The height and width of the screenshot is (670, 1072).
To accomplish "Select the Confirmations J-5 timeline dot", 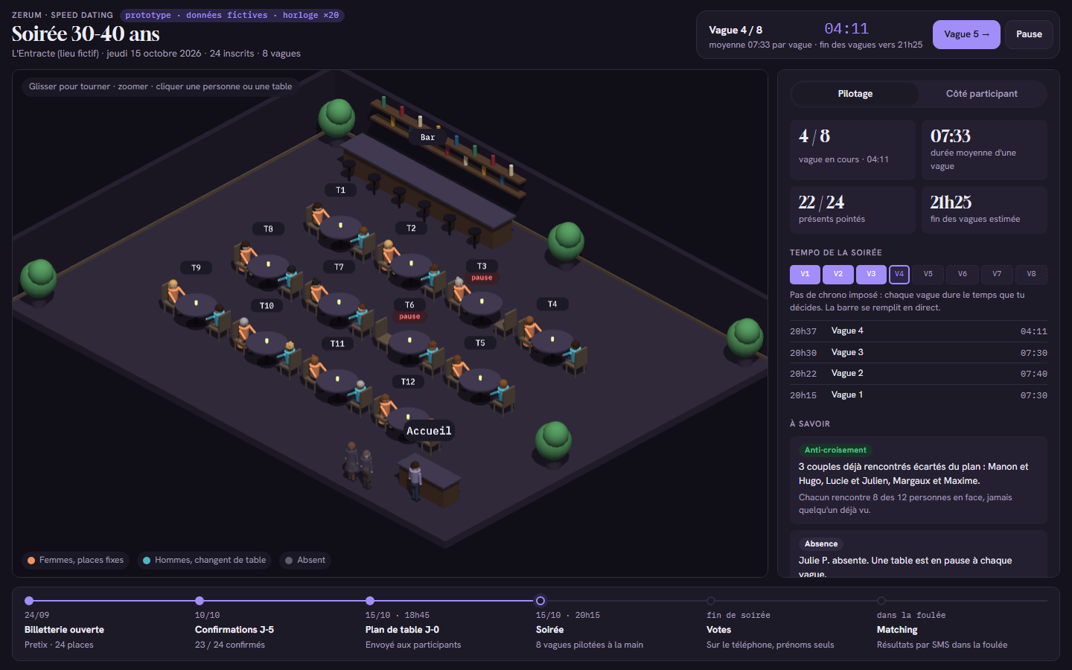I will tap(200, 601).
